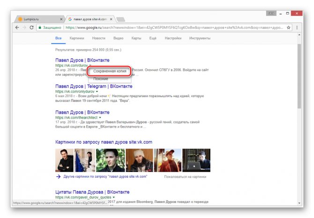The height and width of the screenshot is (218, 314).
Task: Click the https://vk.com/durov green URL
Action: (72, 66)
